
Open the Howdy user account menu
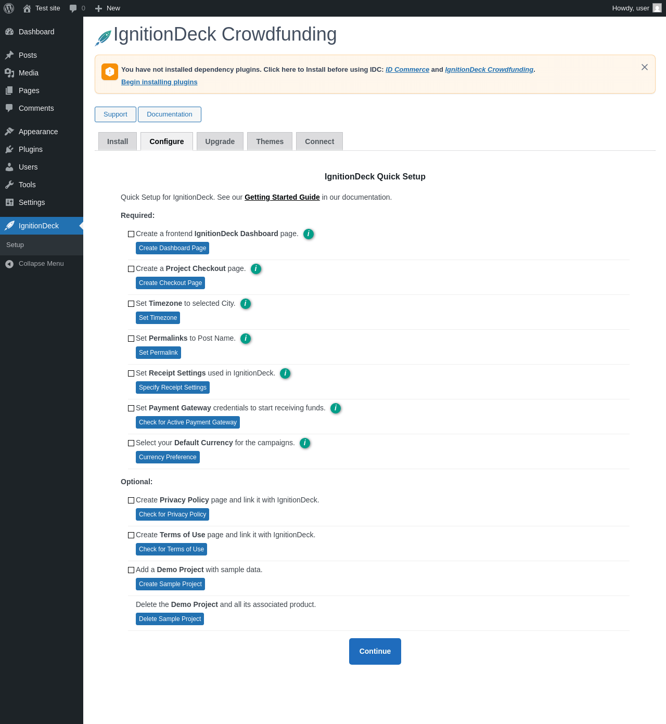click(631, 8)
